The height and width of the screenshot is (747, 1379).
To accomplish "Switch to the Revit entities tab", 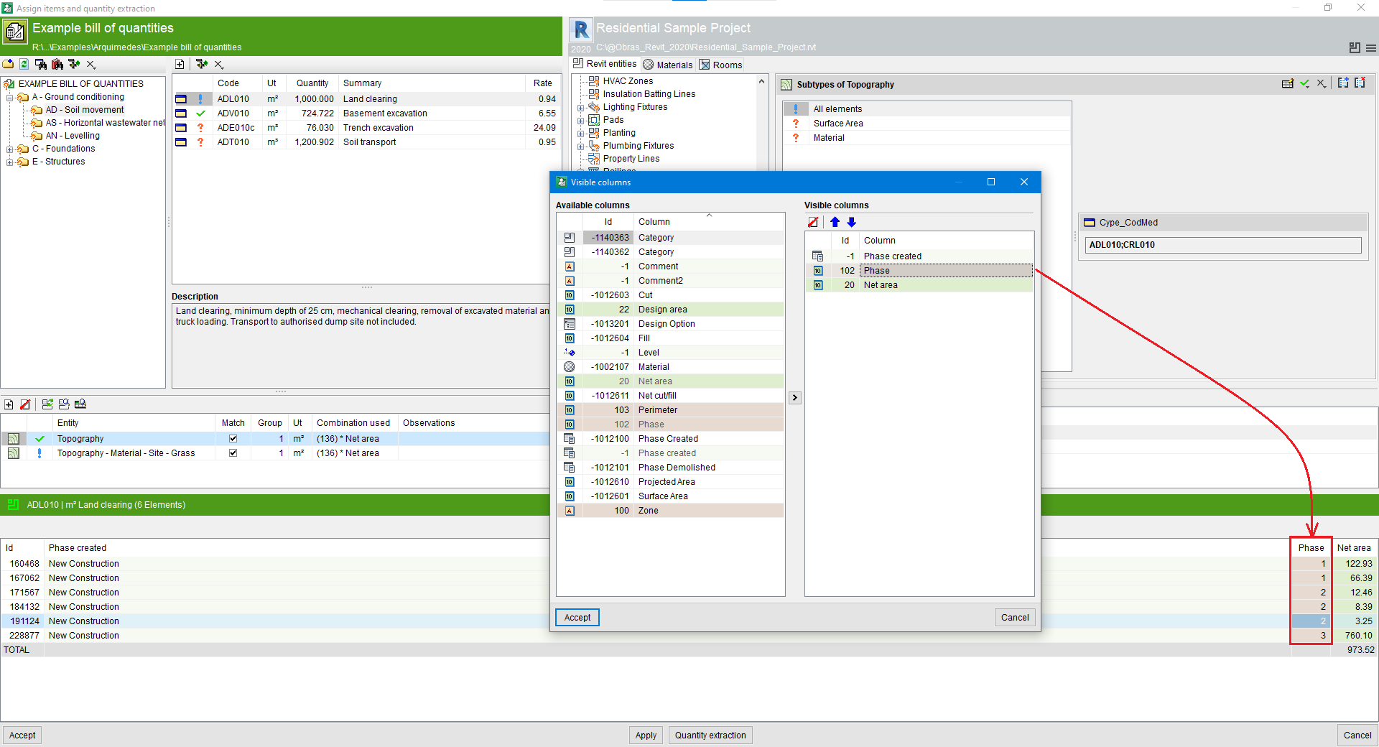I will (x=605, y=64).
